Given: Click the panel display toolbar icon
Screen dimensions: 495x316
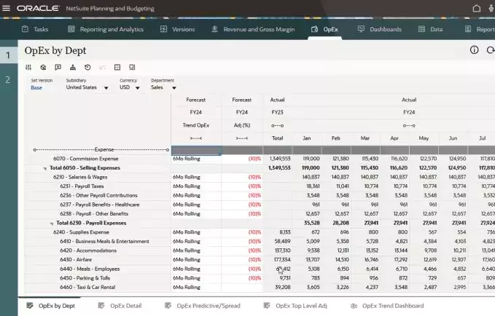Looking at the screenshot, I should point(132,67).
